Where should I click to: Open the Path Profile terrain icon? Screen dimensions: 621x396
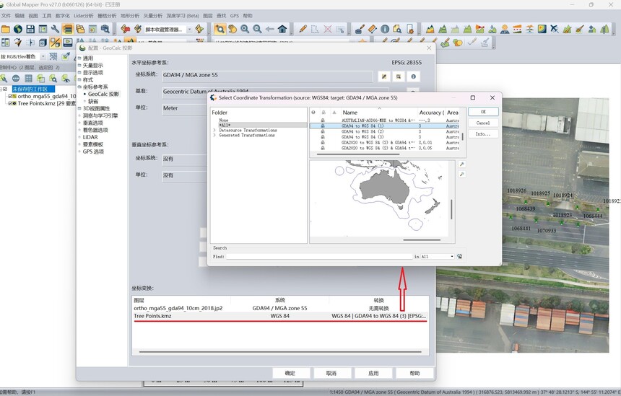tap(430, 29)
